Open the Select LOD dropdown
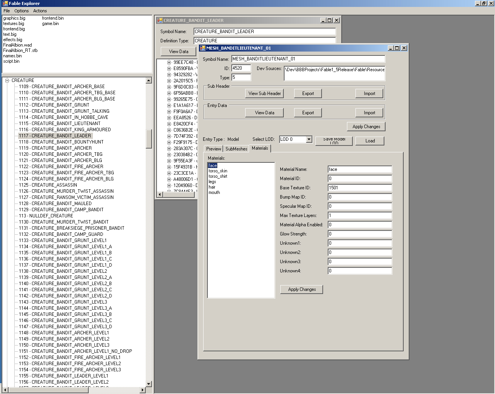495x394 pixels. tap(309, 139)
